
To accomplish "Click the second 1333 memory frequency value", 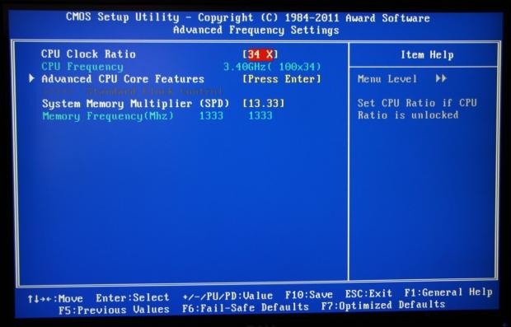I will click(x=260, y=115).
